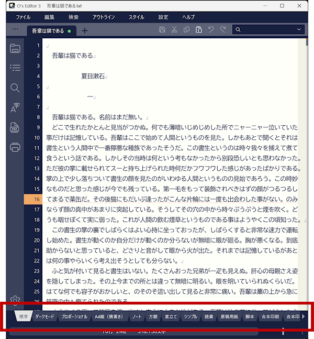Click the three-dots button left of tabs
314x339 pixels.
[x=15, y=29]
